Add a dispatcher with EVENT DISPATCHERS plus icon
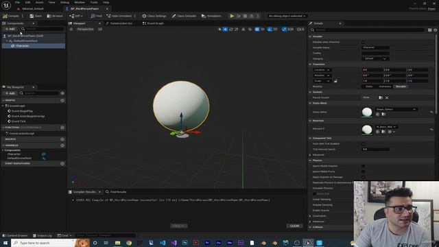 pyautogui.click(x=62, y=163)
